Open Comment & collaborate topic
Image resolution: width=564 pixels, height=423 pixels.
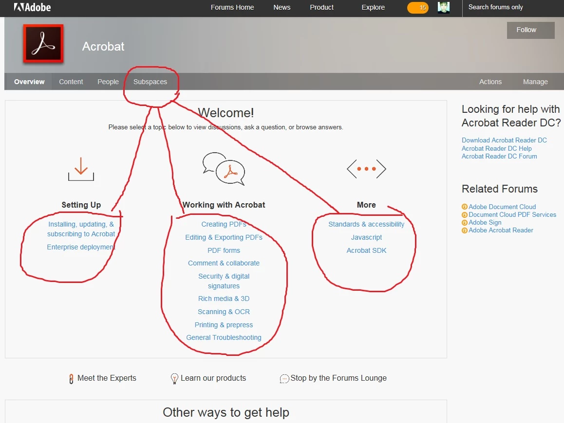click(x=224, y=263)
